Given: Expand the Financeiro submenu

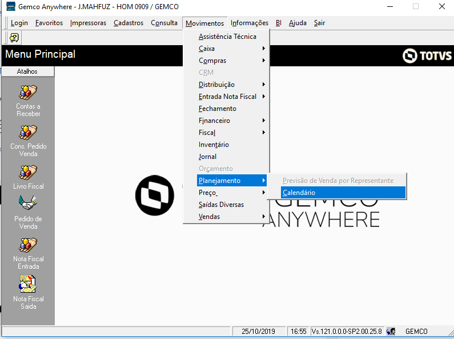Looking at the screenshot, I should coord(232,121).
